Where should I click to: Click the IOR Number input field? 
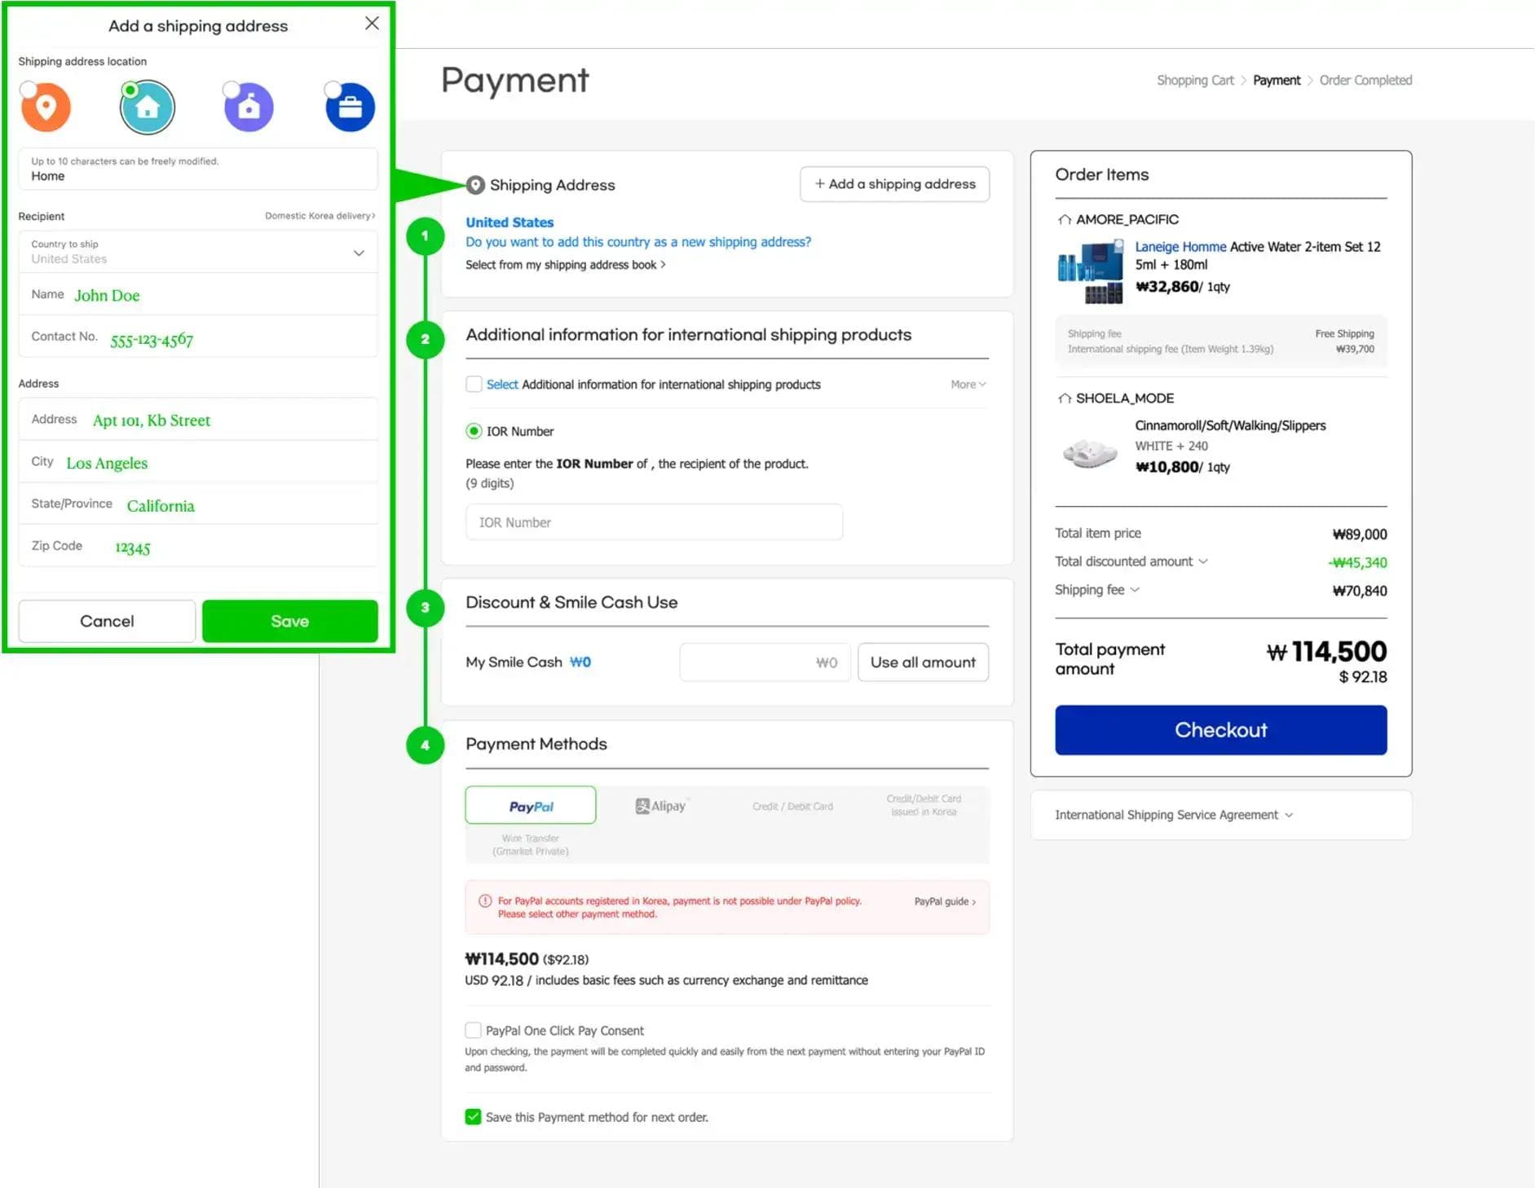pos(653,521)
